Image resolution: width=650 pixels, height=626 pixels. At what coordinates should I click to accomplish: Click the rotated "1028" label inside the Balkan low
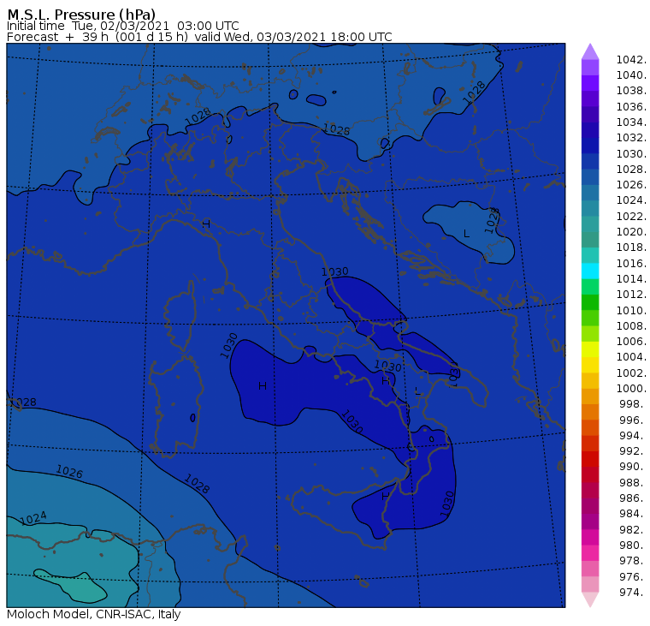(492, 220)
